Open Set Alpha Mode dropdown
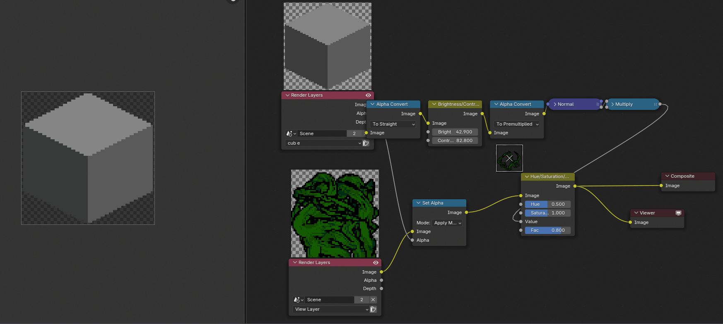Image resolution: width=723 pixels, height=324 pixels. (447, 223)
